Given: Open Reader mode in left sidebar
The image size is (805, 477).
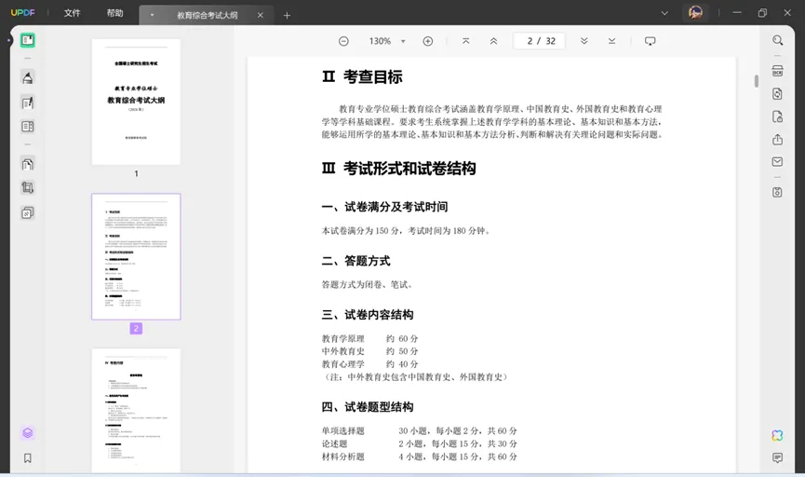Looking at the screenshot, I should (28, 40).
